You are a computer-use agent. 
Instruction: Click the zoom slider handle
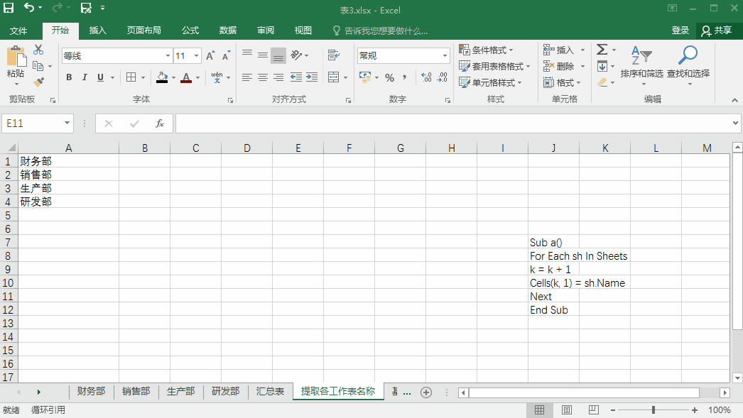coord(653,410)
